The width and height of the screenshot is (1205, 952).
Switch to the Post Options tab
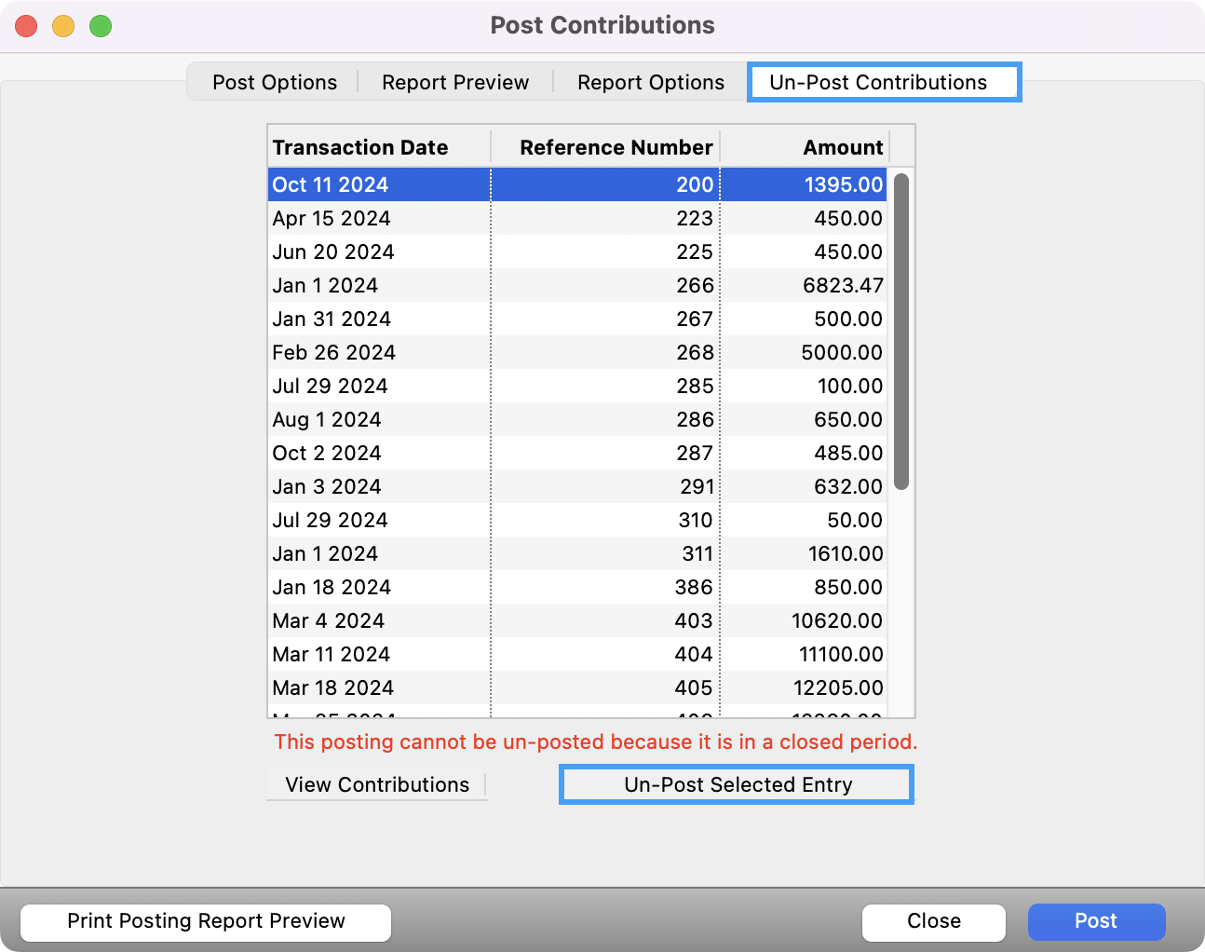(x=275, y=82)
